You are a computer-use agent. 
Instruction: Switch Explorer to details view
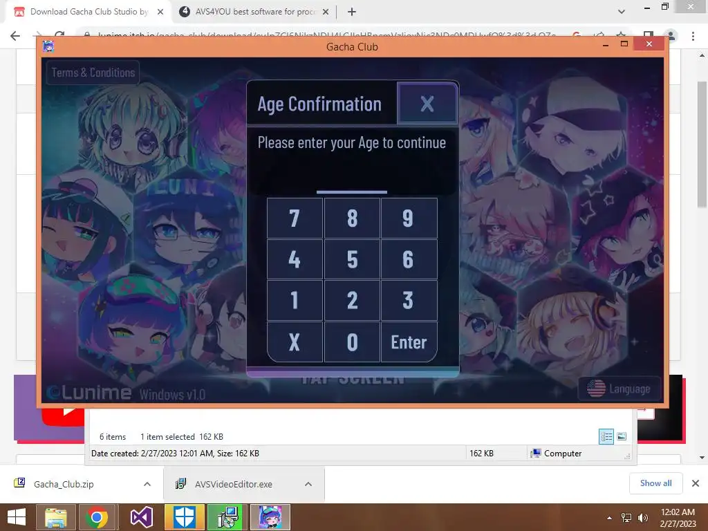click(606, 436)
